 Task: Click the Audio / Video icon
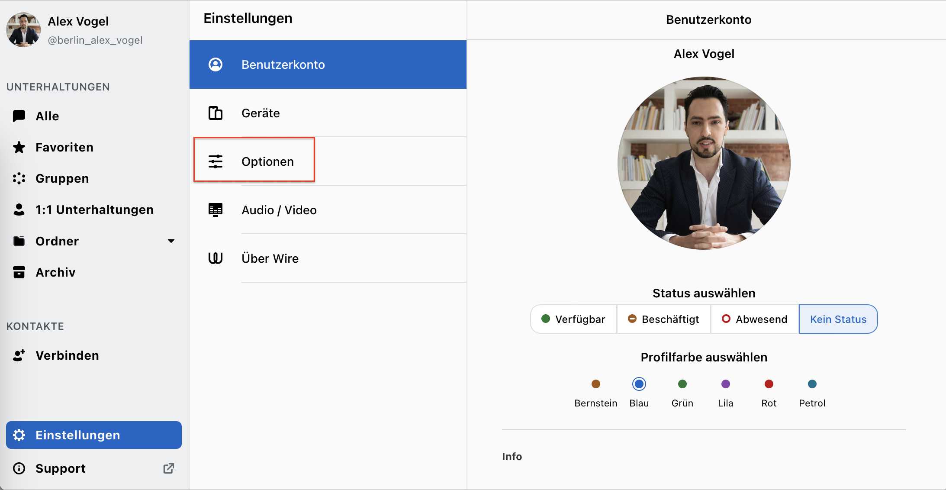click(216, 210)
